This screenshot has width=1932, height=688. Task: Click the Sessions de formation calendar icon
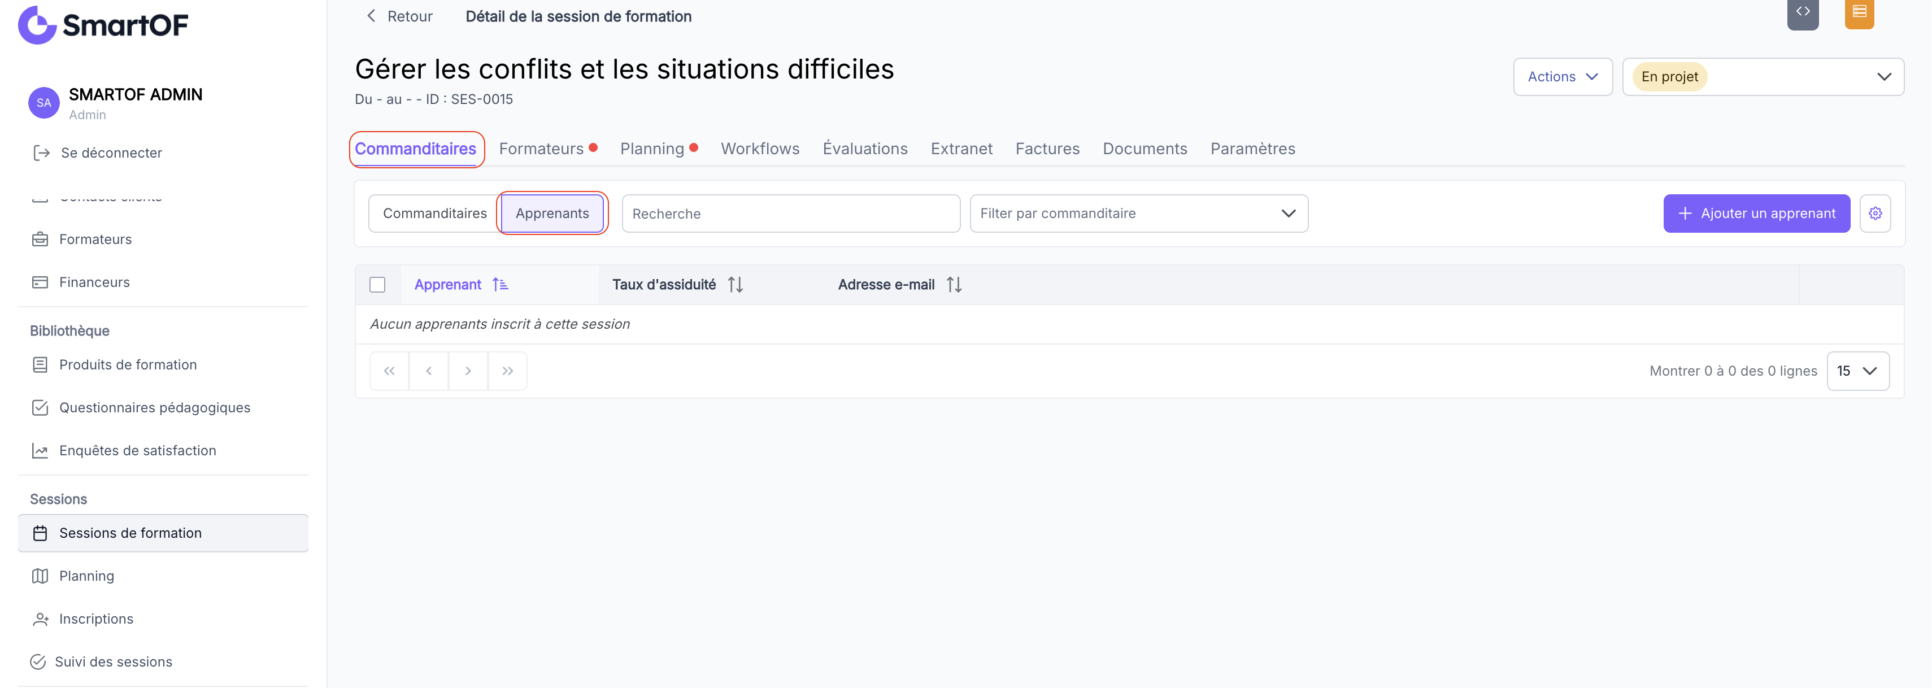[x=40, y=533]
